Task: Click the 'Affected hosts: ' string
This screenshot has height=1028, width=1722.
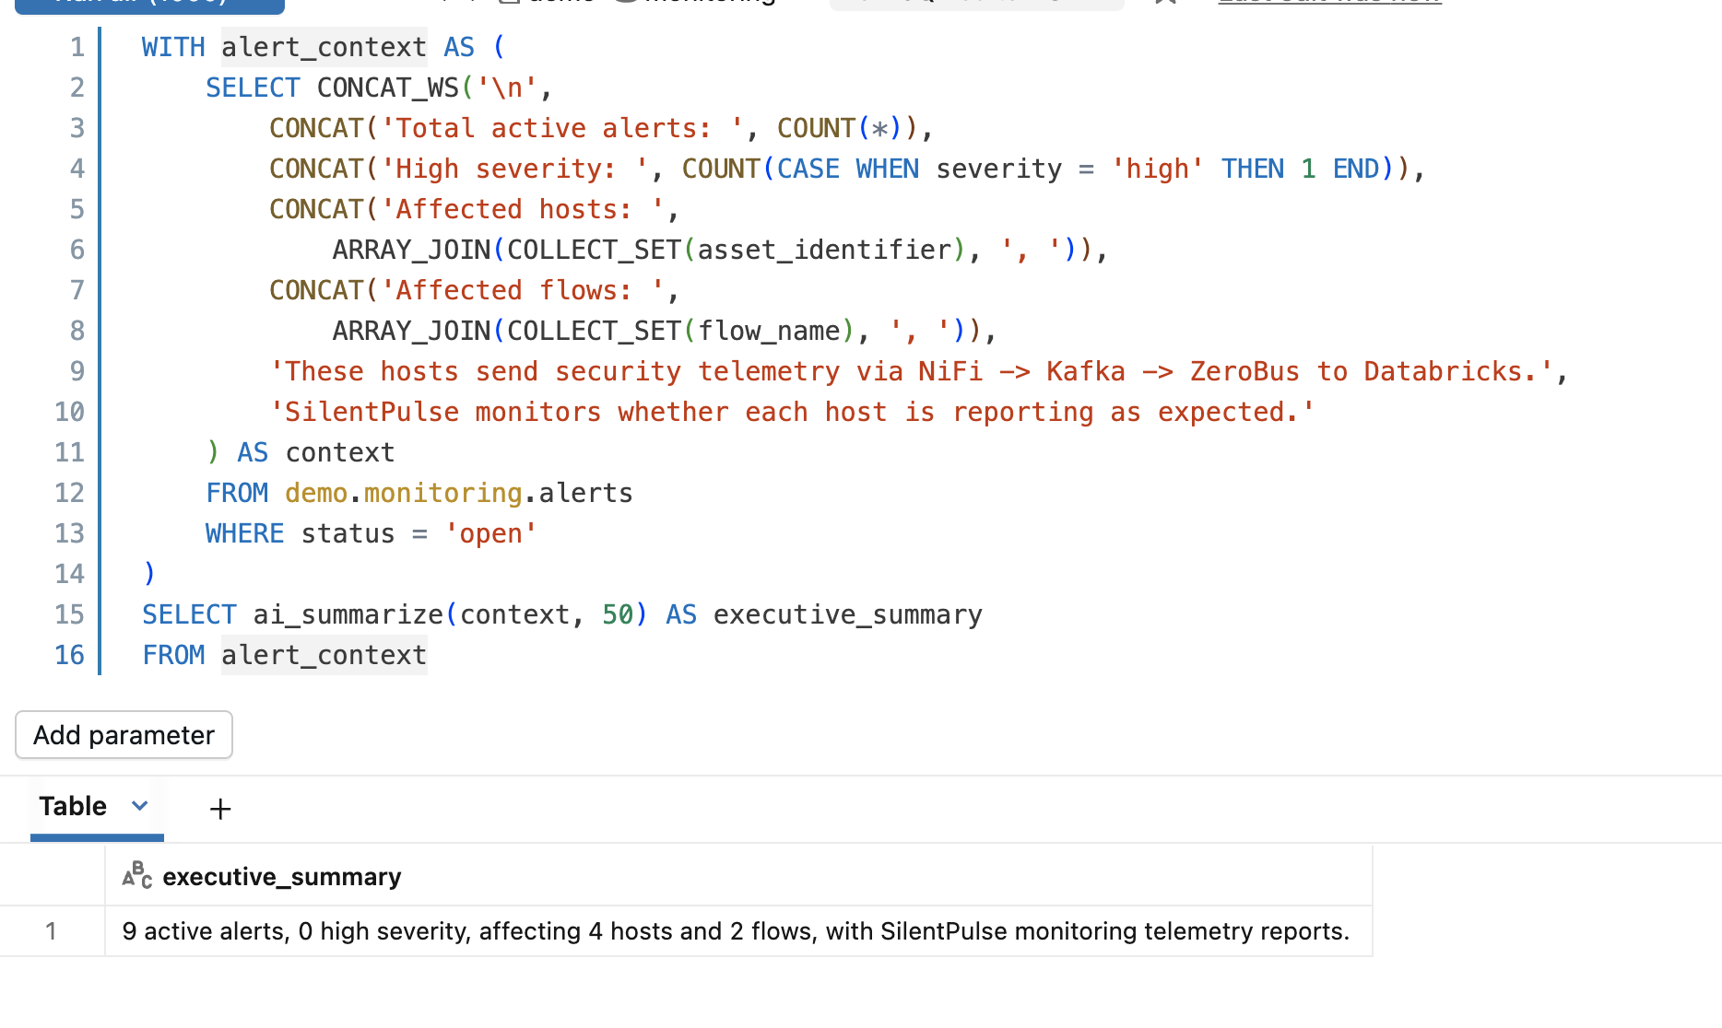Action: [523, 209]
